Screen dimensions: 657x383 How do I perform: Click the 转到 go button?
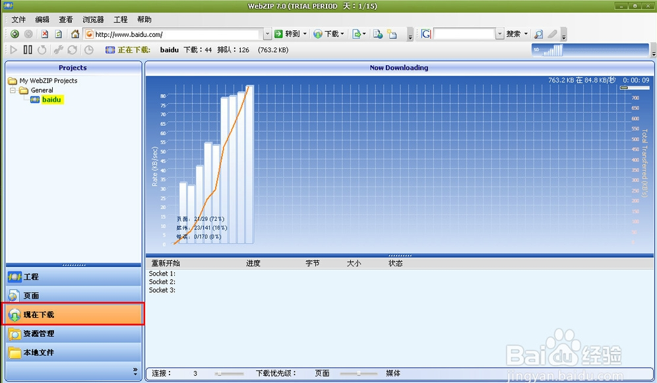point(288,34)
